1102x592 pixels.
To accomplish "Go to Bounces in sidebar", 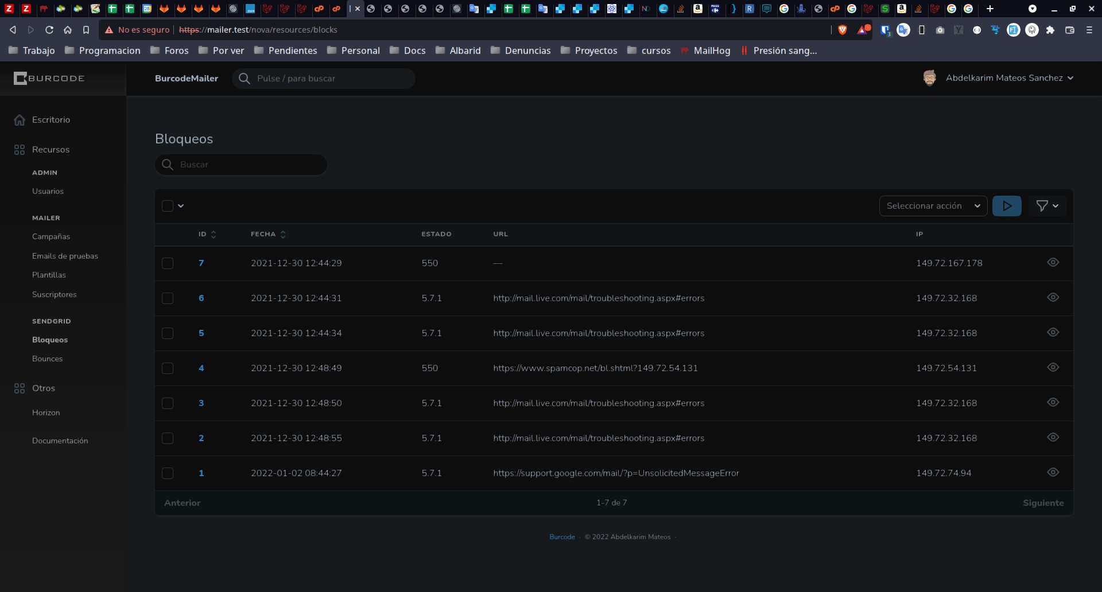I will pos(47,359).
